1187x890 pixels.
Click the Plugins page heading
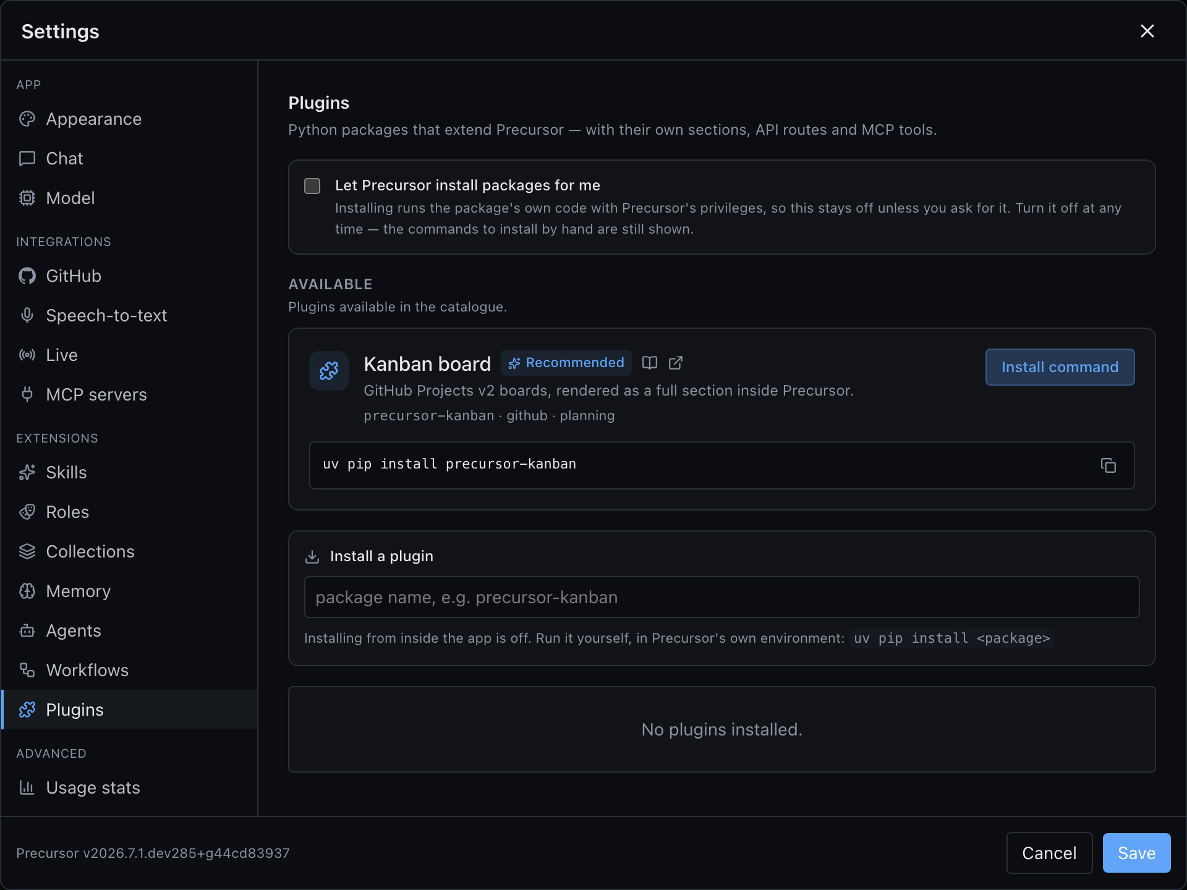pos(318,103)
